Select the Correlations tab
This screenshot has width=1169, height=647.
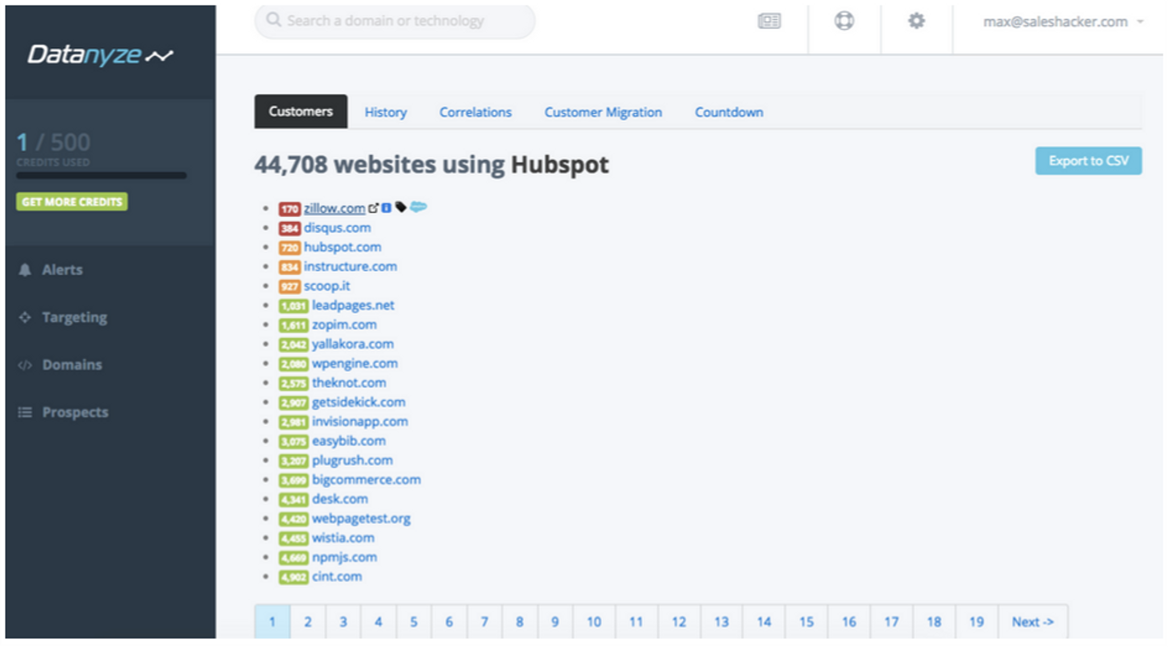pyautogui.click(x=475, y=112)
